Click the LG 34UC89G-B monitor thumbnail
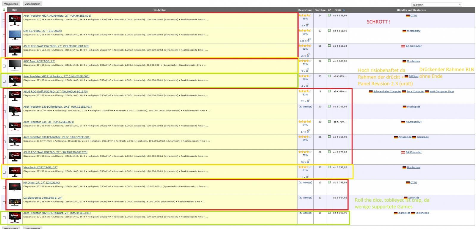 tap(15, 202)
